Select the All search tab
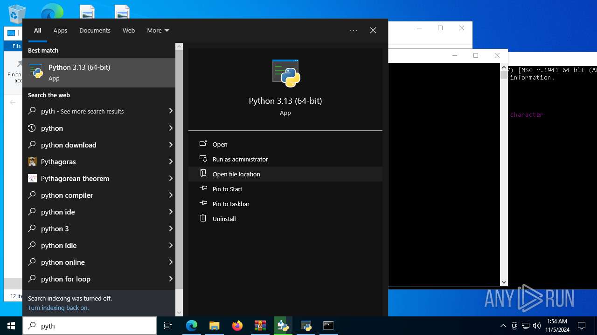The height and width of the screenshot is (335, 597). tap(38, 30)
